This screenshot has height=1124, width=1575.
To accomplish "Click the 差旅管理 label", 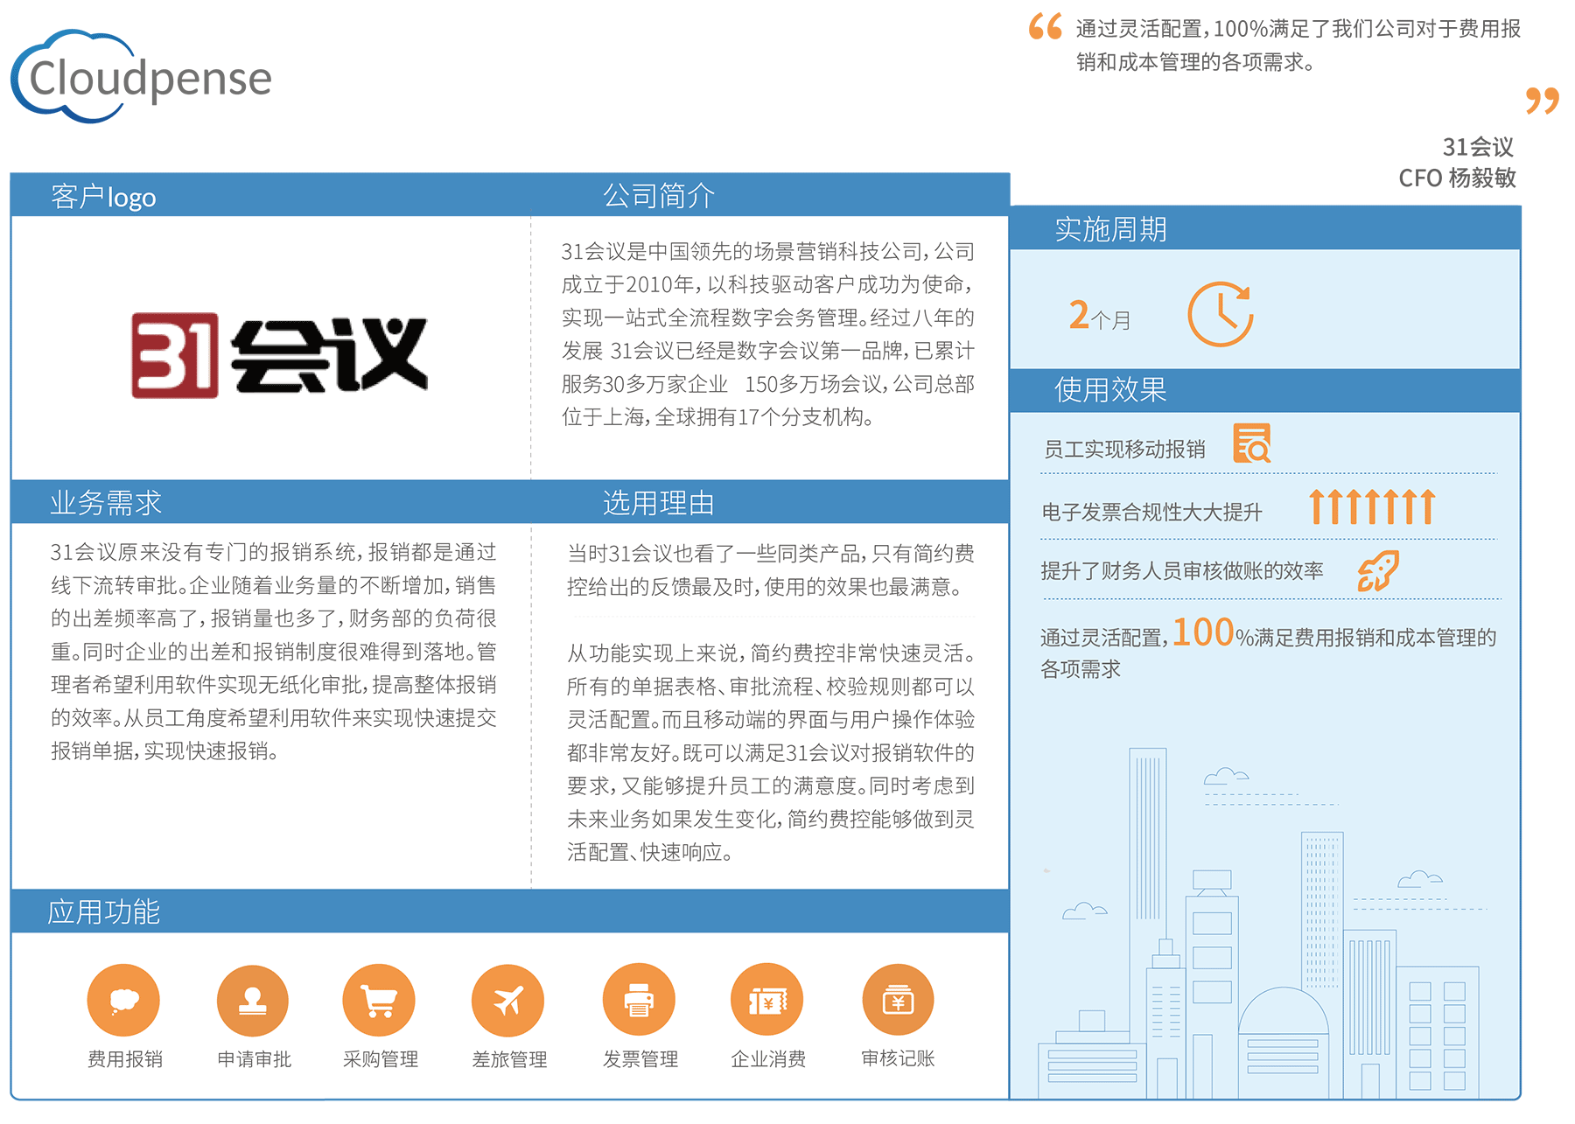I will click(509, 1059).
